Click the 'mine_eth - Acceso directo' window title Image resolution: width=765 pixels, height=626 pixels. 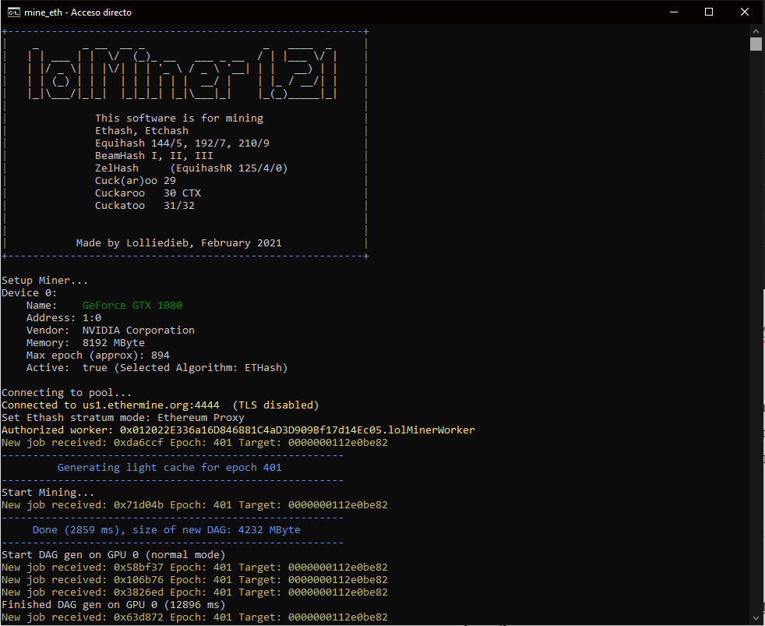tap(78, 12)
